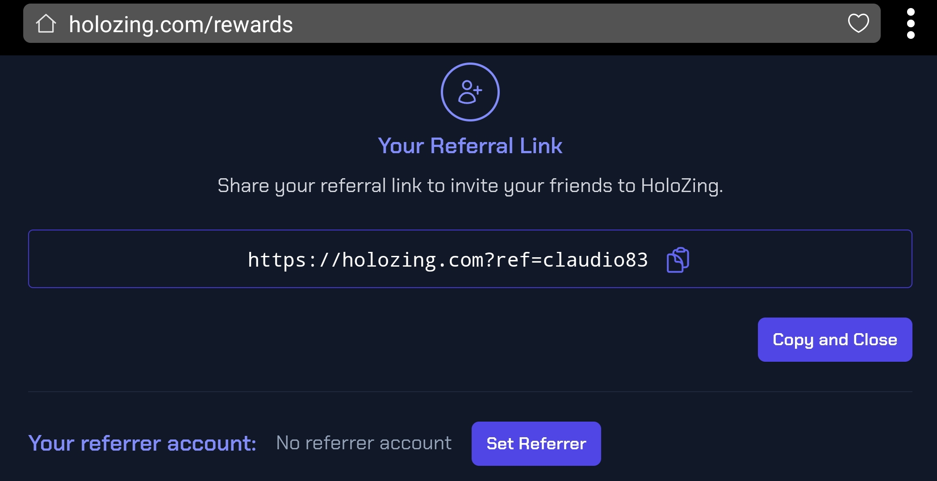Screen dimensions: 937x481
Task: Click the word HoloZing in the description
Action: 682,185
